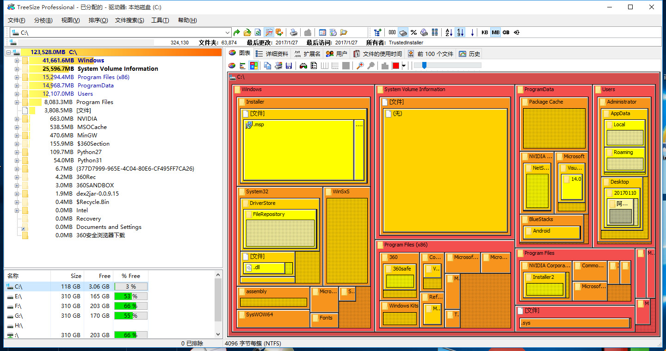Click the open folder icon for scanning
The height and width of the screenshot is (351, 666).
coord(247,32)
